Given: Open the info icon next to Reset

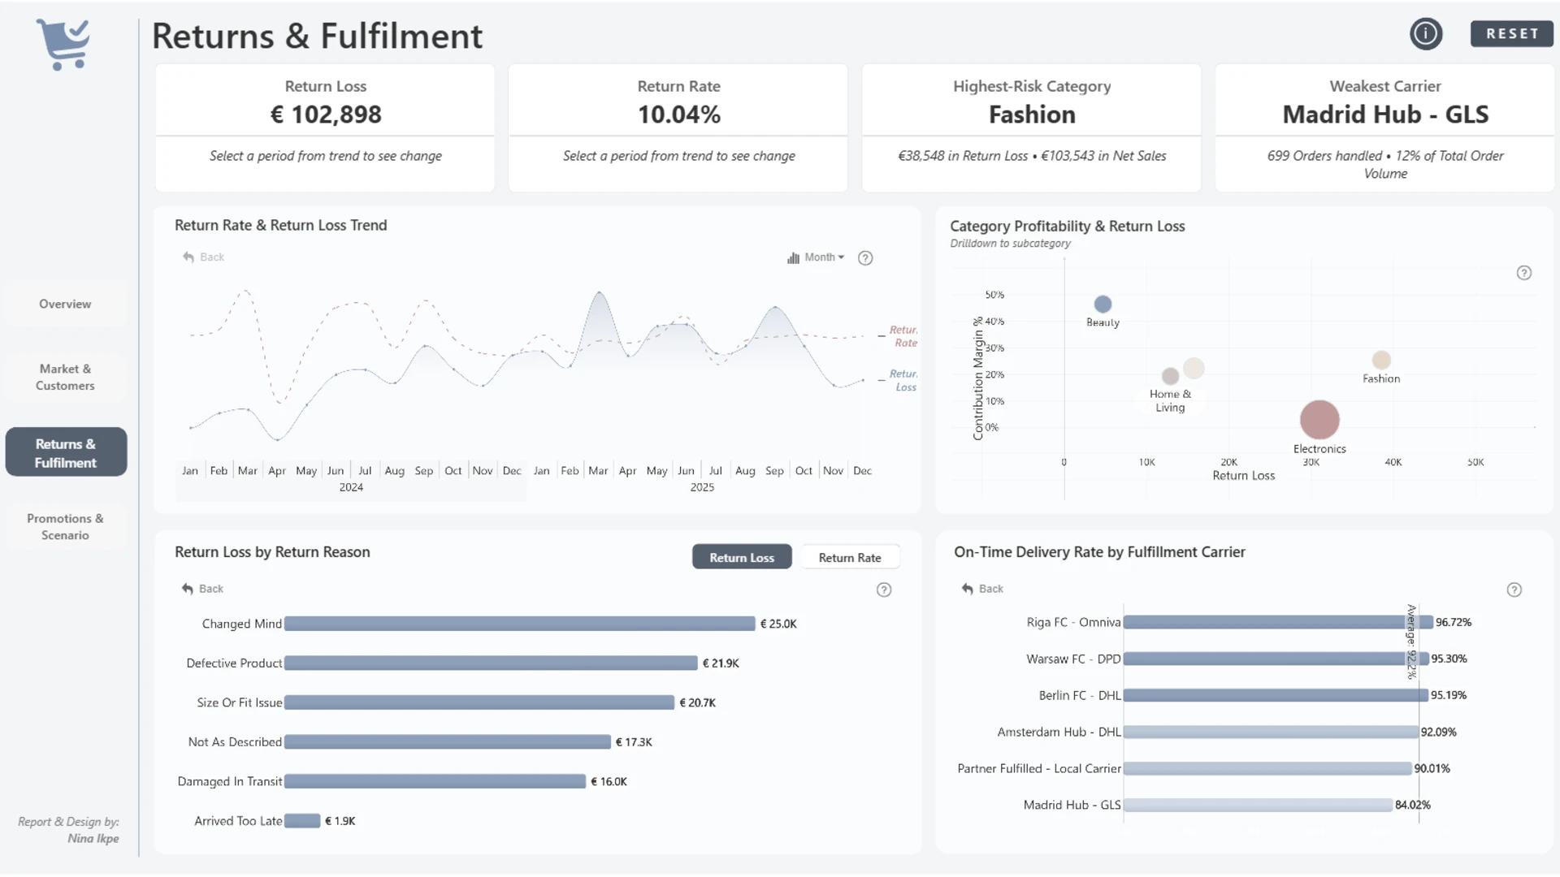Looking at the screenshot, I should click(1426, 34).
